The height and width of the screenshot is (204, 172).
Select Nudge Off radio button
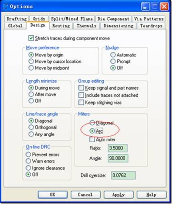point(113,68)
